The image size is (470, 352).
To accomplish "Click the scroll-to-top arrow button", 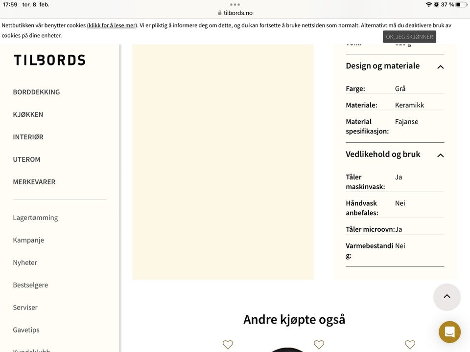I will [x=446, y=297].
